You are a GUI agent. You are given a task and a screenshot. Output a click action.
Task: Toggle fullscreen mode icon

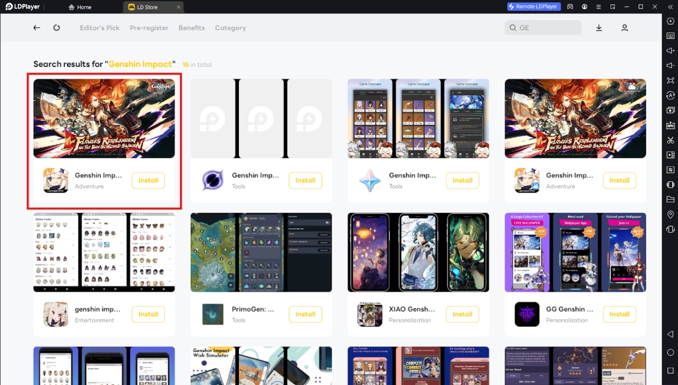(670, 80)
